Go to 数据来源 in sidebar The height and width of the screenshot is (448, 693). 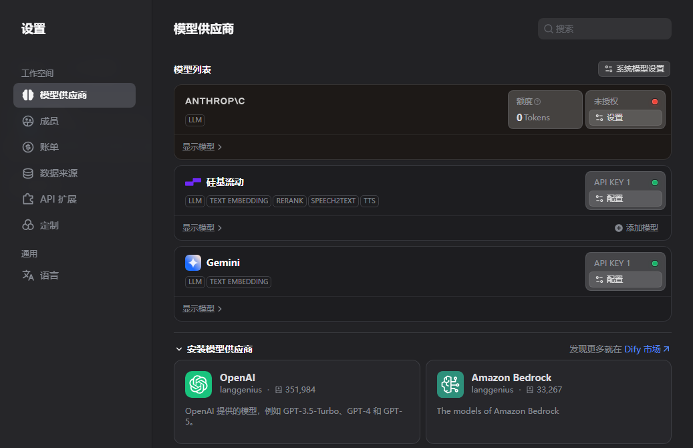tap(58, 173)
